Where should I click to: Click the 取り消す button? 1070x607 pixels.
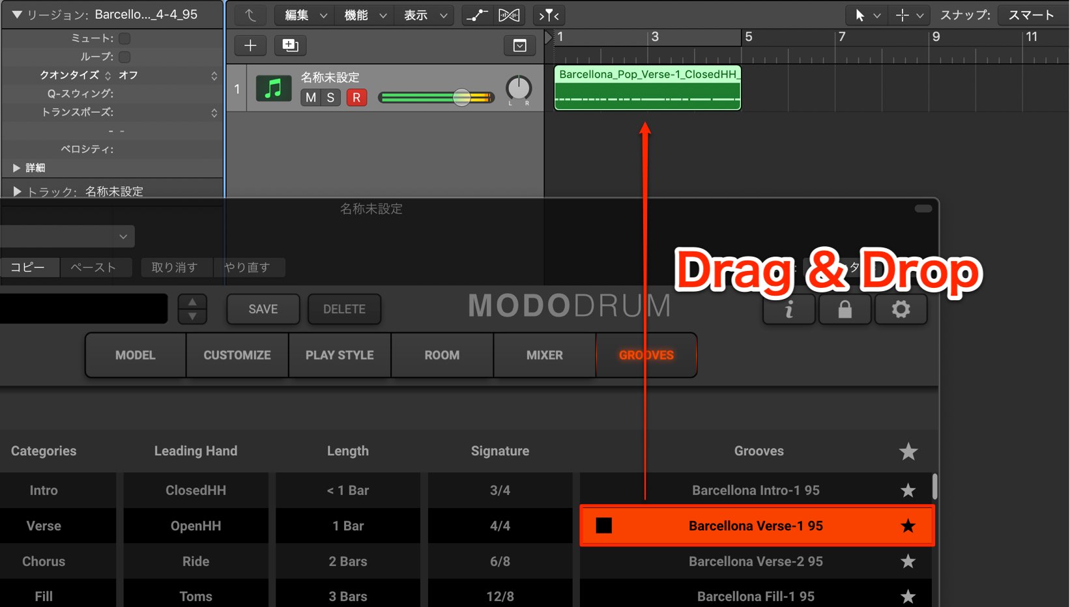click(x=177, y=267)
